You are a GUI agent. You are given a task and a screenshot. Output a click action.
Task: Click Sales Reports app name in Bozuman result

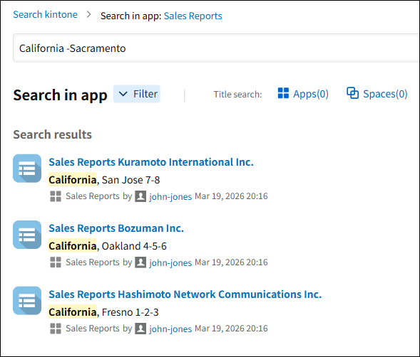point(93,262)
